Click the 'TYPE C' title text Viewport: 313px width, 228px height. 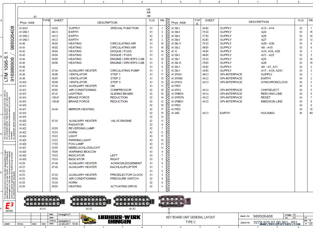coord(191,222)
